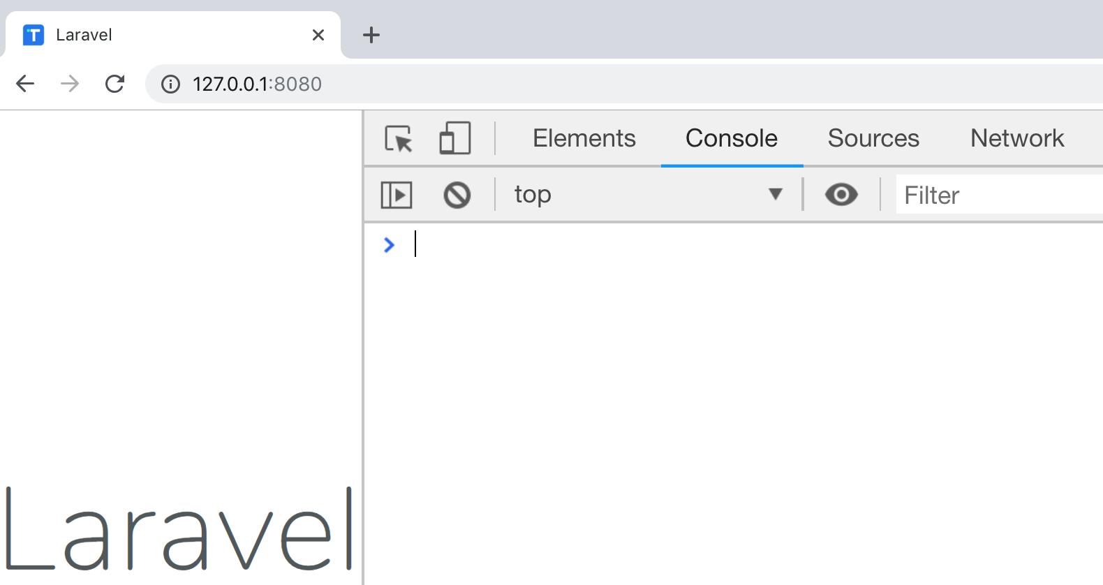1103x585 pixels.
Task: Click the inspect element picker icon
Action: 399,138
